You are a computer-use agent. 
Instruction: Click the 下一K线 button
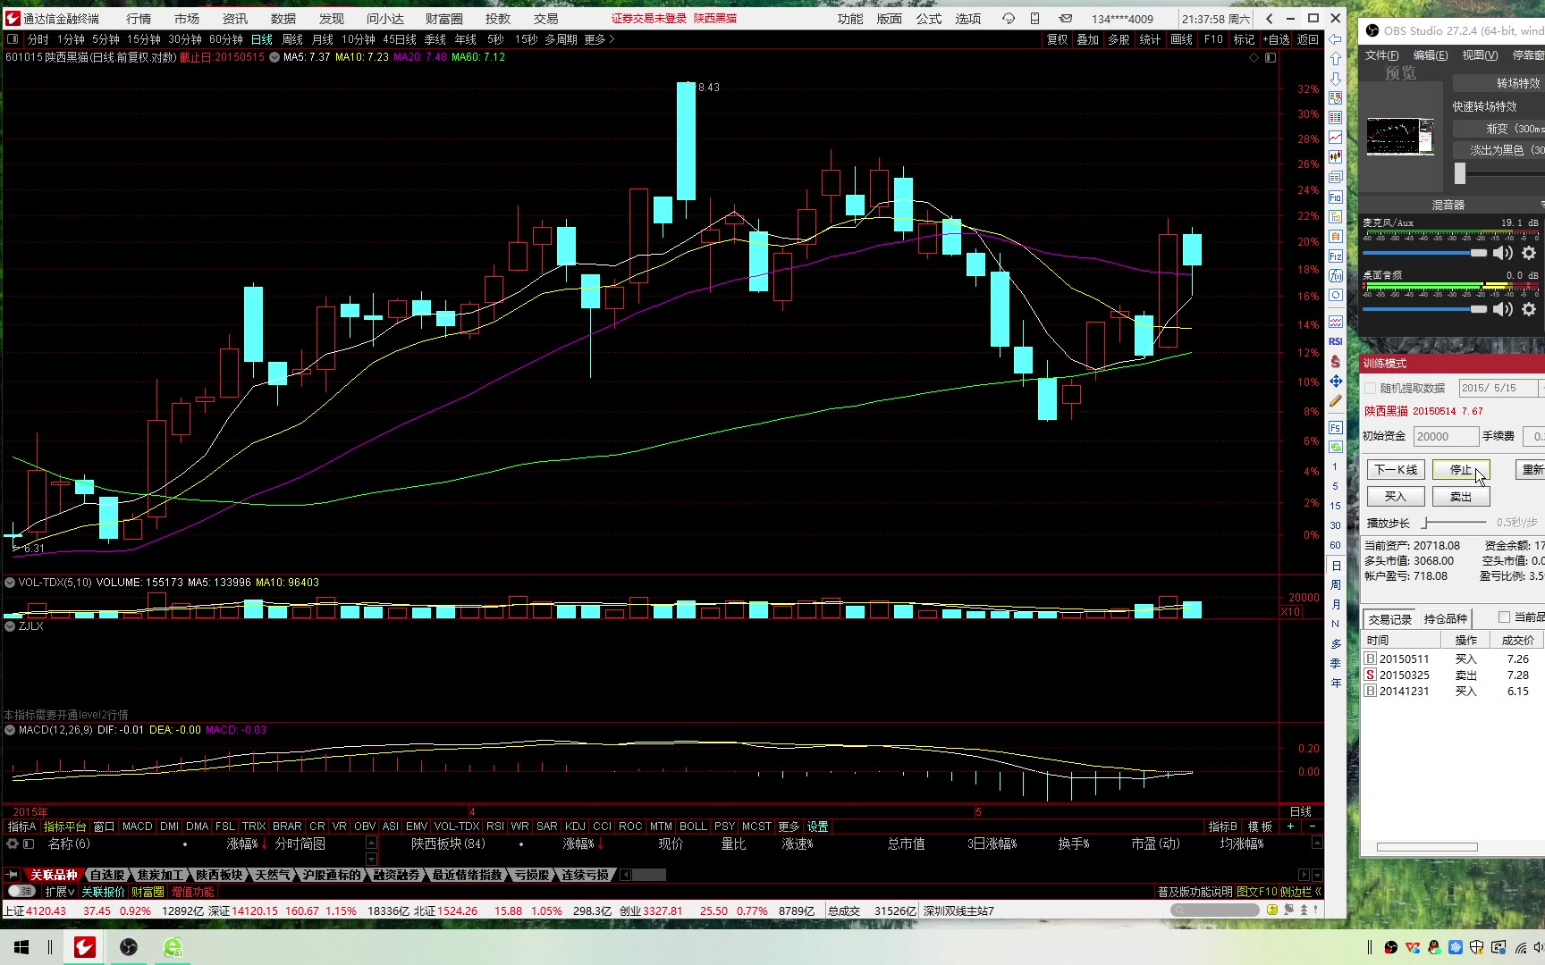point(1395,470)
